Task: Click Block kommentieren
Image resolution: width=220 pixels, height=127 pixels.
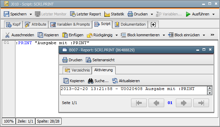Action: [x=140, y=35]
